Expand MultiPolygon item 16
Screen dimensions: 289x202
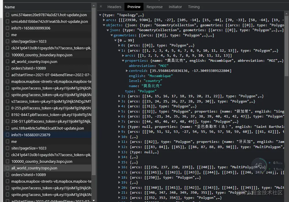click(x=119, y=167)
